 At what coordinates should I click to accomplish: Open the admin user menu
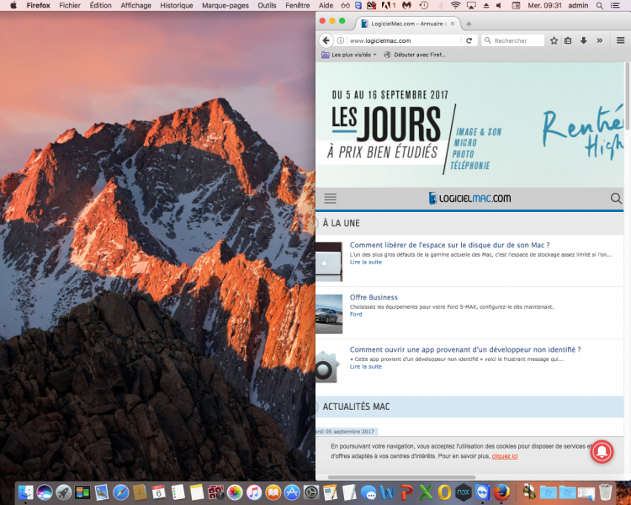tap(578, 5)
